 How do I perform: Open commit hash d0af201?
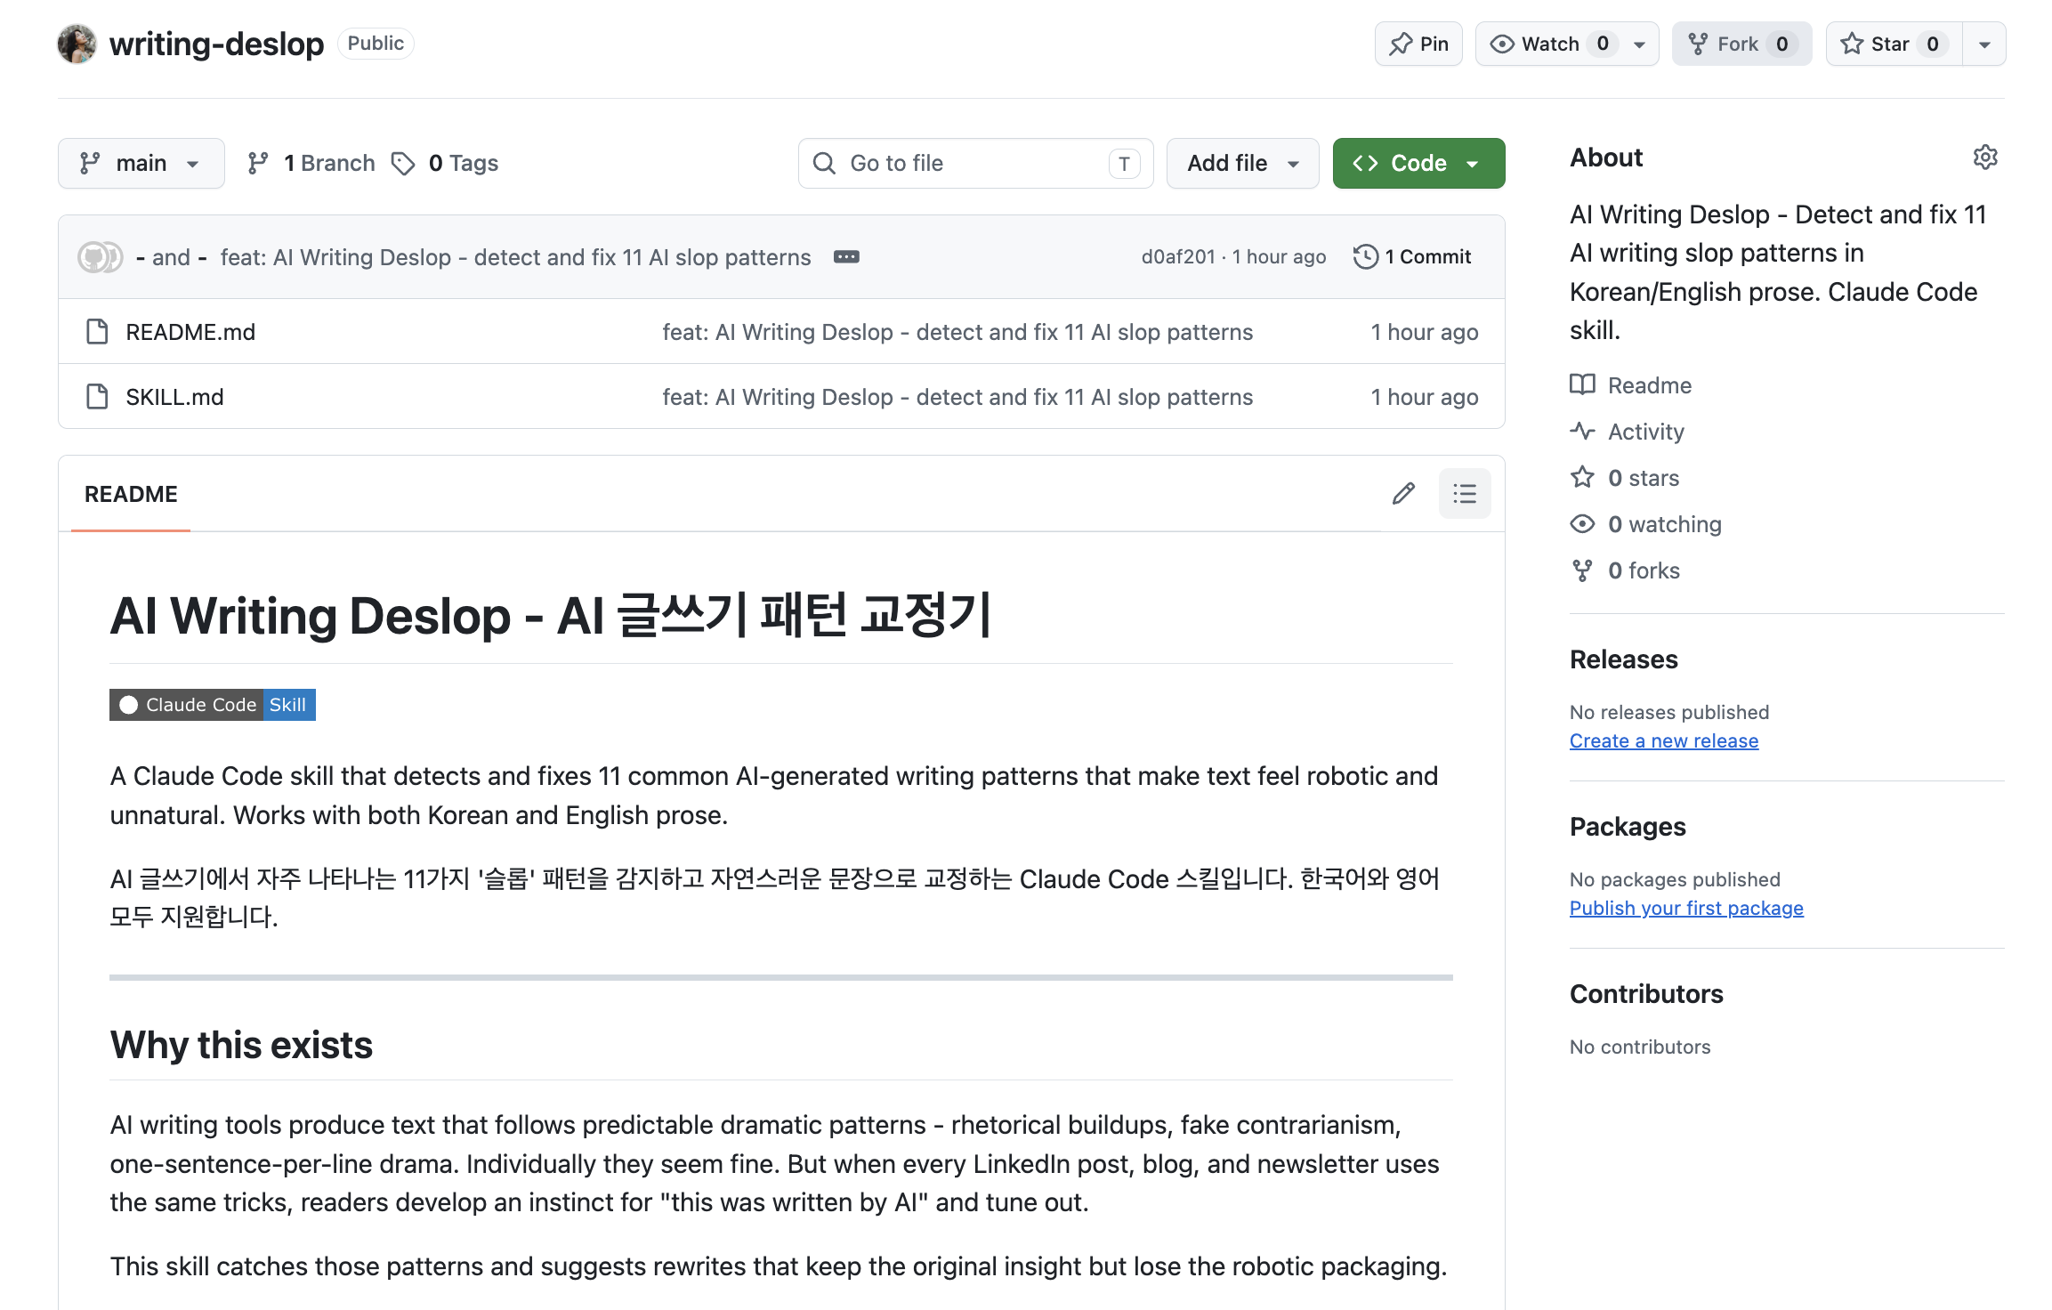coord(1178,257)
